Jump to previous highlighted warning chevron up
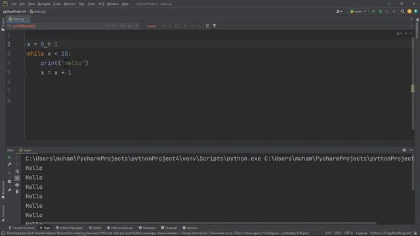420x236 pixels. [x=406, y=33]
